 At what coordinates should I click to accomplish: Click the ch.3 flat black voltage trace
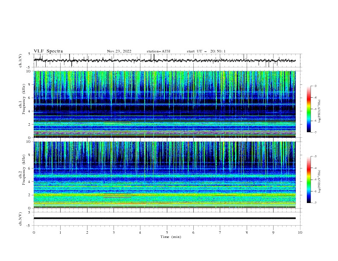pyautogui.click(x=164, y=218)
